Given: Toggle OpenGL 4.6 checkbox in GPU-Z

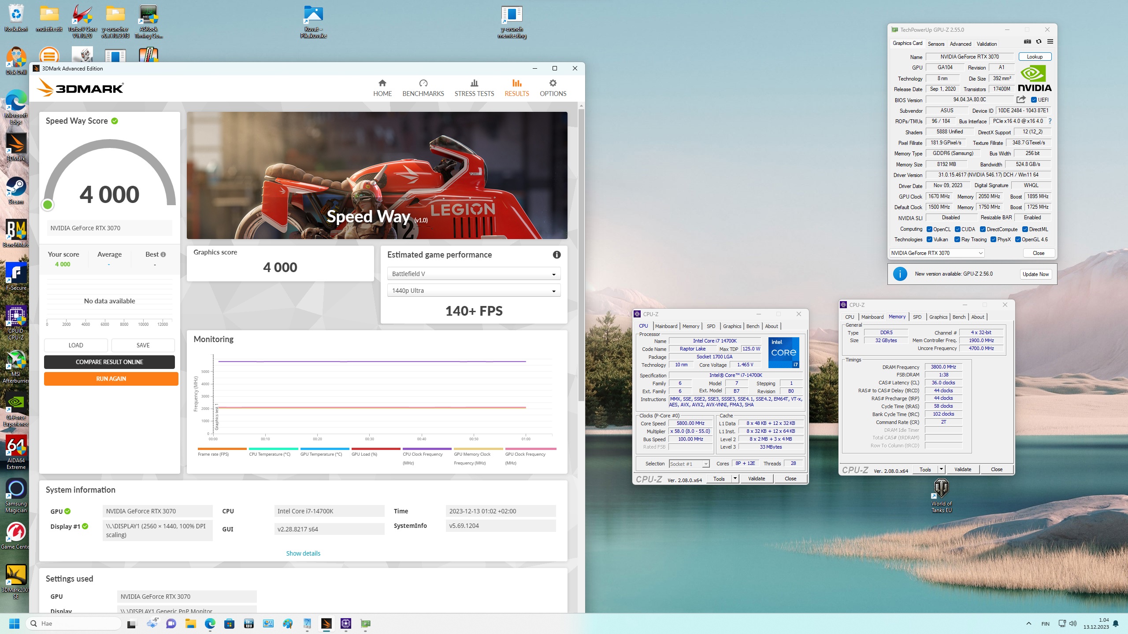Looking at the screenshot, I should pyautogui.click(x=1018, y=240).
